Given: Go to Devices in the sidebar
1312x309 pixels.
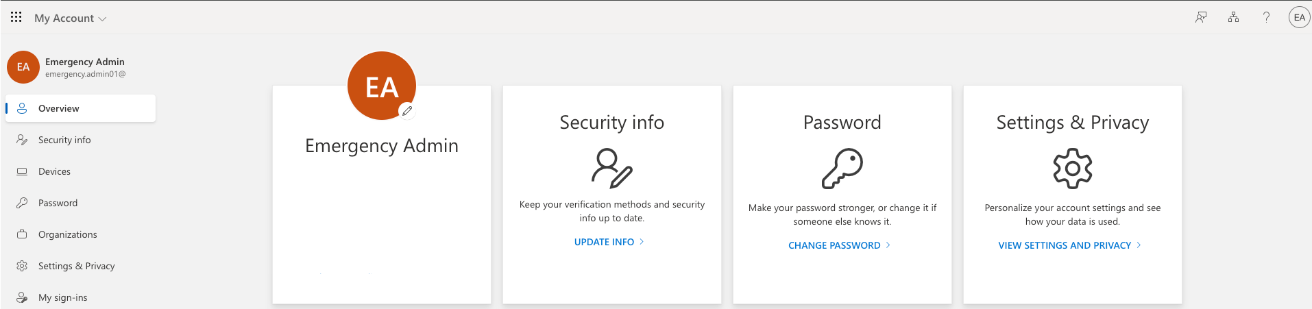Looking at the screenshot, I should [54, 171].
